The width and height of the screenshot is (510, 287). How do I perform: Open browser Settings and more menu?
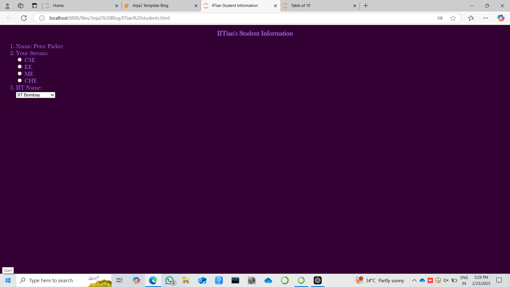(486, 18)
